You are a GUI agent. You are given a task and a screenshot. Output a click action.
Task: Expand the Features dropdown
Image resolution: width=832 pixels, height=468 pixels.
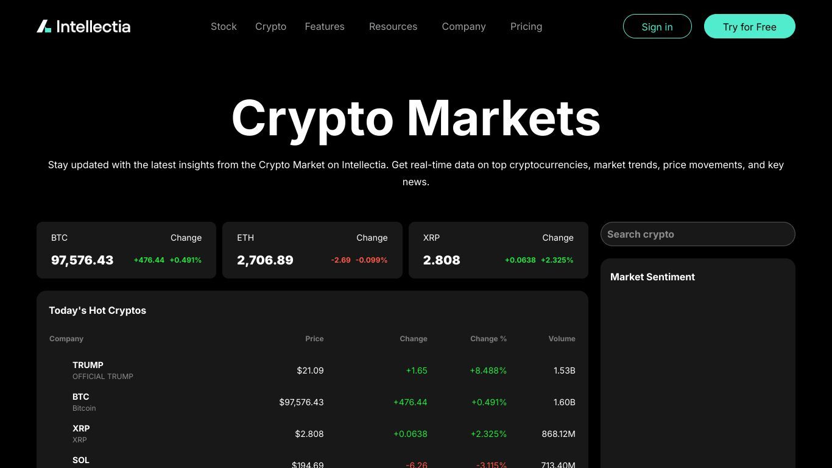point(325,26)
